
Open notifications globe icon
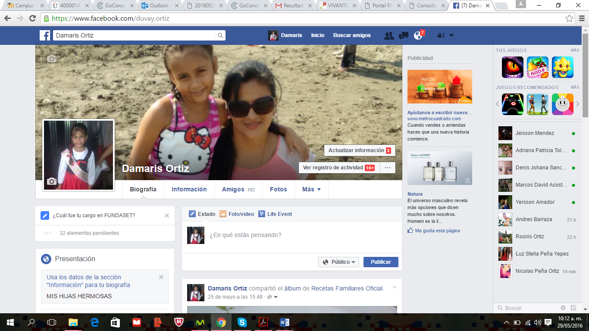(418, 36)
